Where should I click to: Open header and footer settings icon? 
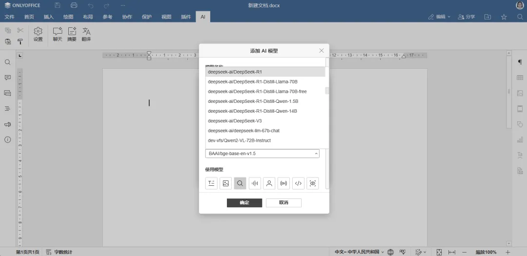click(x=520, y=109)
